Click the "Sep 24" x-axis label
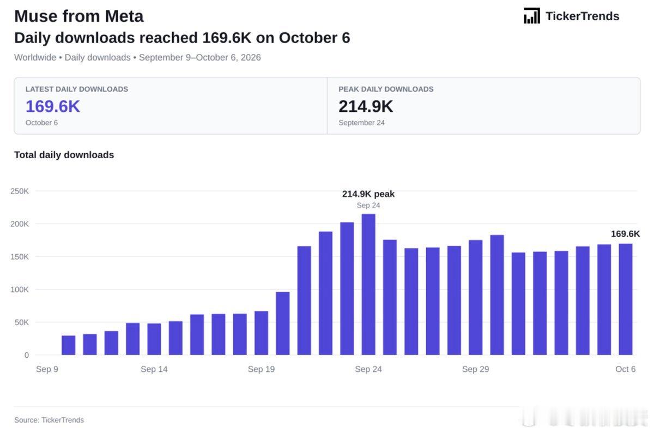The image size is (654, 433). point(368,369)
